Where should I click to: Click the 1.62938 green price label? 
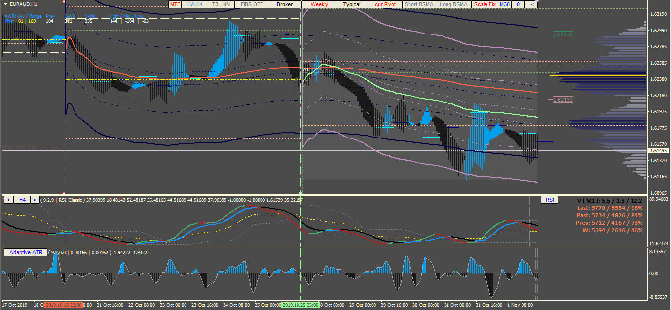(562, 34)
